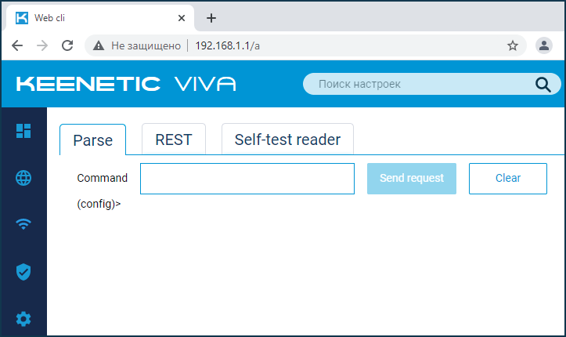Click the browser forward arrow

[x=42, y=46]
